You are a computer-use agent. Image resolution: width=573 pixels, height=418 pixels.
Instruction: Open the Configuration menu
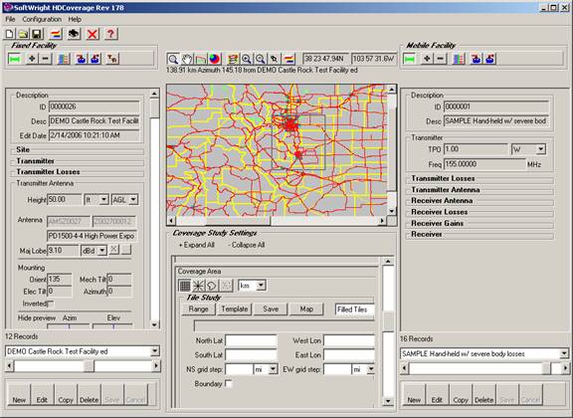(42, 19)
